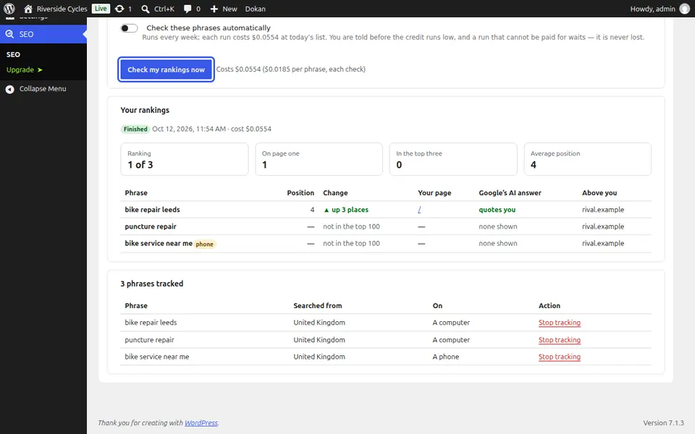695x434 pixels.
Task: Click the 'up 3 places' change value
Action: [x=346, y=210]
